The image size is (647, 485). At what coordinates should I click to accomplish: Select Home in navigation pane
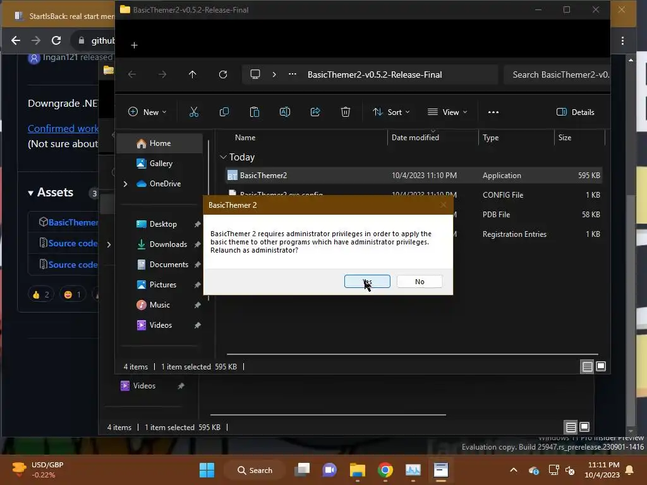click(160, 143)
